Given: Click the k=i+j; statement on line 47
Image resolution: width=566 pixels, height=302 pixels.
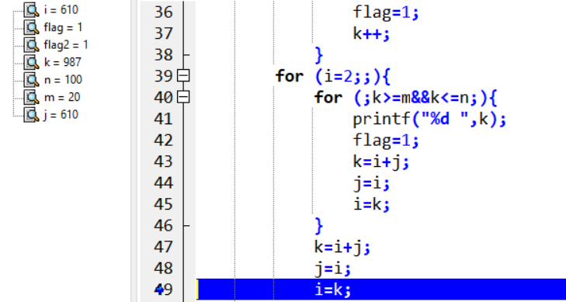Looking at the screenshot, I should pos(342,248).
